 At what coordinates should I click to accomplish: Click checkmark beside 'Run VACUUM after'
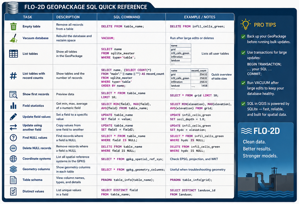(243, 83)
